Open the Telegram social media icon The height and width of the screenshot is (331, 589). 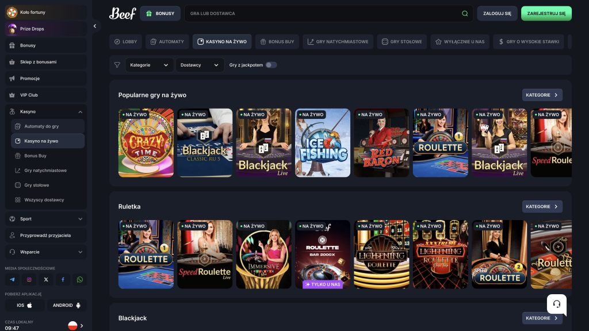pos(12,280)
